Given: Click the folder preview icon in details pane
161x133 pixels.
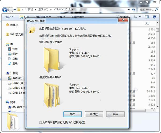Looking at the screenshot, I should [13, 121].
